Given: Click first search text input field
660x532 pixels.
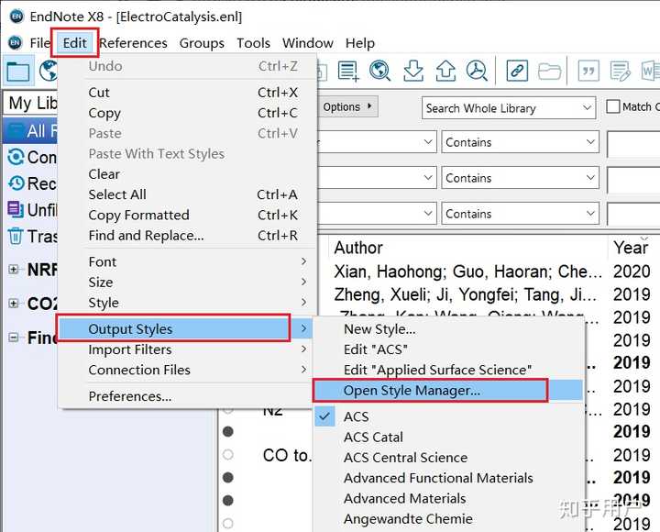Looking at the screenshot, I should click(633, 144).
